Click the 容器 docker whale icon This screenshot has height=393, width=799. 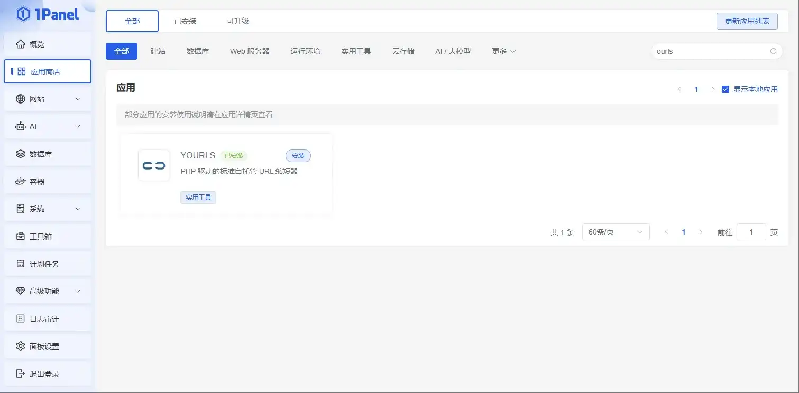[21, 181]
